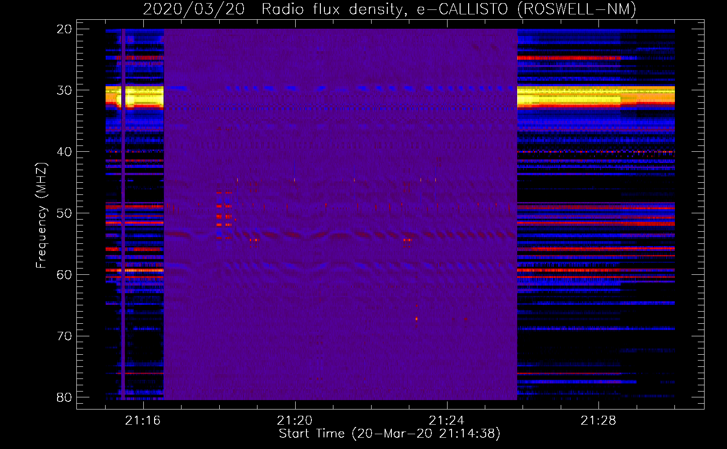The width and height of the screenshot is (727, 449).
Task: Click the 40 MHz frequency tick label
Action: pos(64,152)
